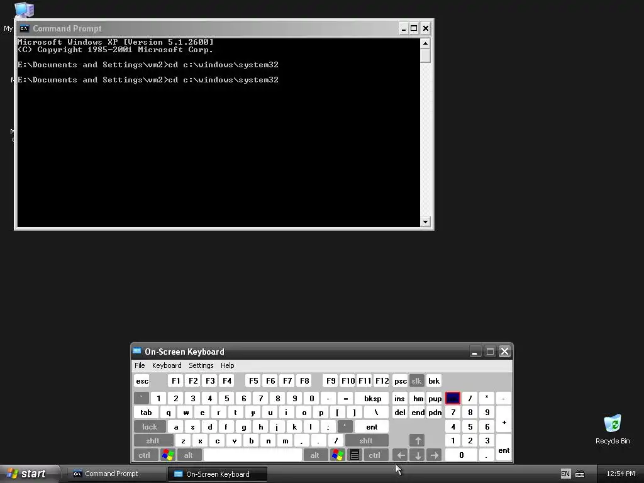Click the brk key
Image resolution: width=644 pixels, height=483 pixels.
tap(434, 381)
